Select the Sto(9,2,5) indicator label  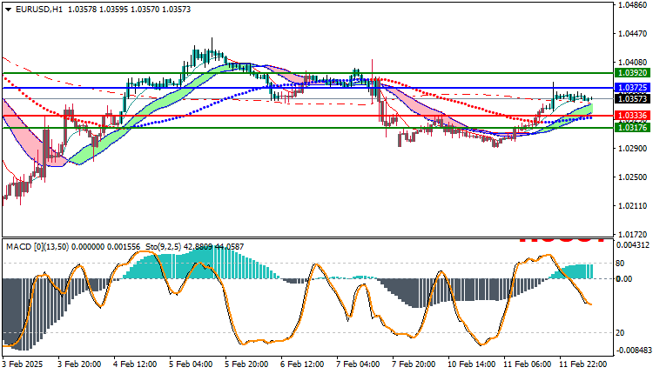click(x=164, y=247)
